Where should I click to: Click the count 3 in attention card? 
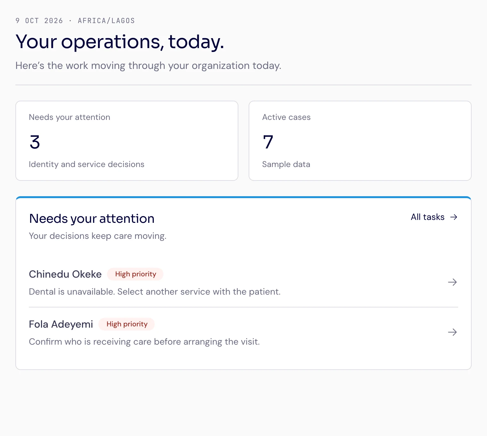35,142
